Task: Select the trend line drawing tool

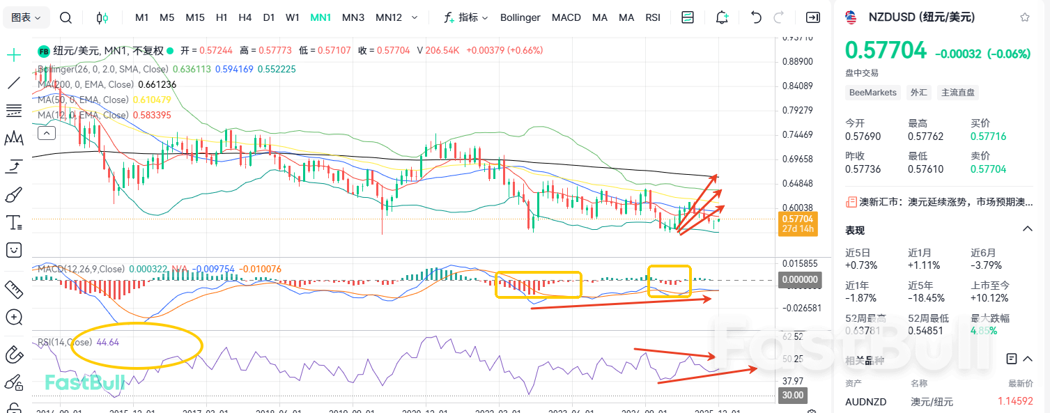Action: pyautogui.click(x=13, y=83)
